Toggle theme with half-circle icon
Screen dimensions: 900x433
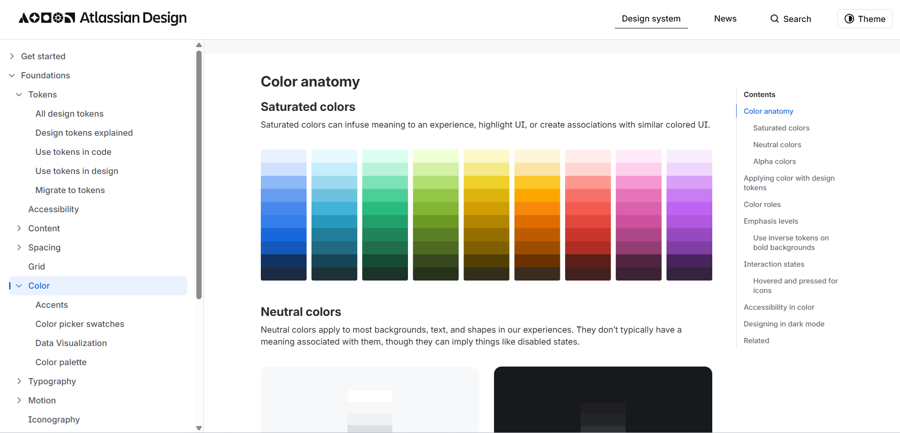[x=849, y=19]
